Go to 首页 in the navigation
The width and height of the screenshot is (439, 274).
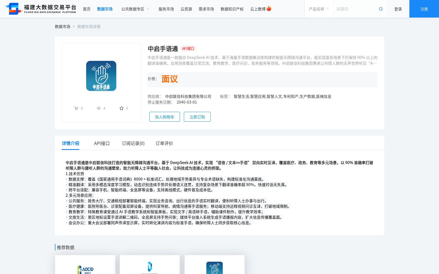click(x=87, y=9)
